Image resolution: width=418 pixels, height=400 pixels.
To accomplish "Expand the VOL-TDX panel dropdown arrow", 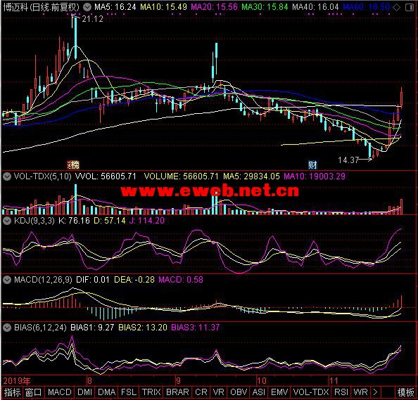I will coord(7,176).
